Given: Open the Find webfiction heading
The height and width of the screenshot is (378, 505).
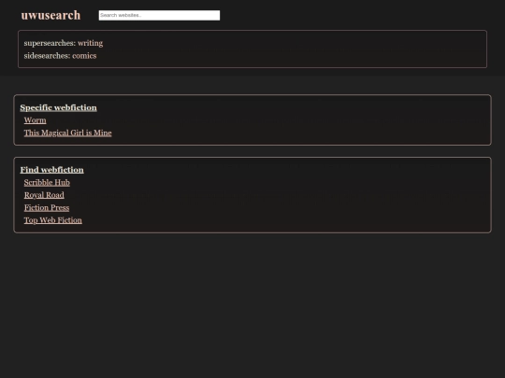Looking at the screenshot, I should 51,170.
